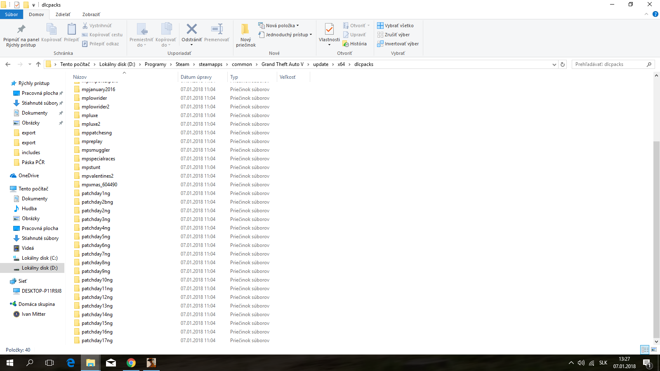Viewport: 660px width, 371px height.
Task: Switch to the Domov ribbon tab
Action: (x=36, y=14)
